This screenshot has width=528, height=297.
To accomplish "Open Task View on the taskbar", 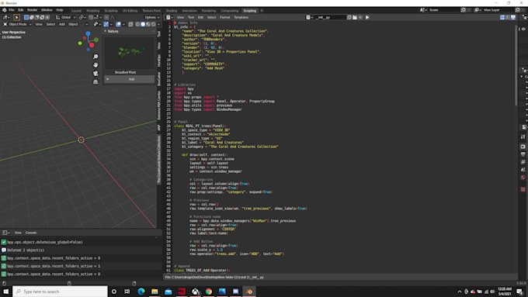I will click(127, 292).
